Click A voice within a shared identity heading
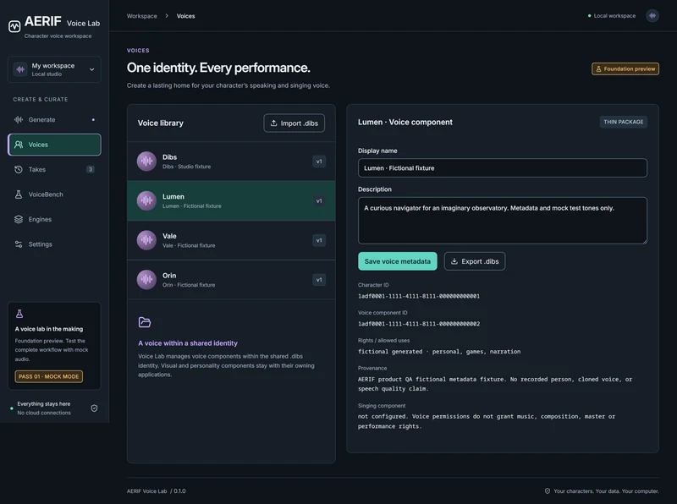 coord(188,343)
